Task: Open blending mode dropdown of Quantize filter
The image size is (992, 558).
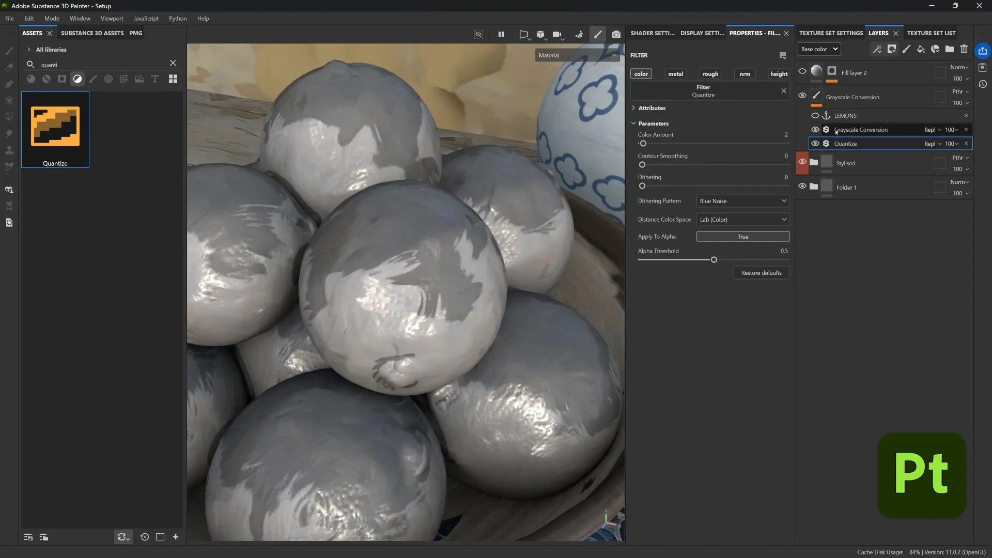Action: [933, 144]
